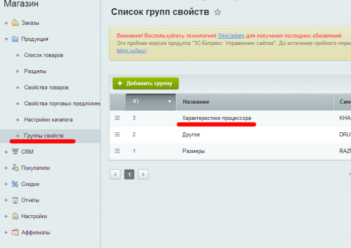
Task: Go to next page in pagination
Action: coord(143,174)
